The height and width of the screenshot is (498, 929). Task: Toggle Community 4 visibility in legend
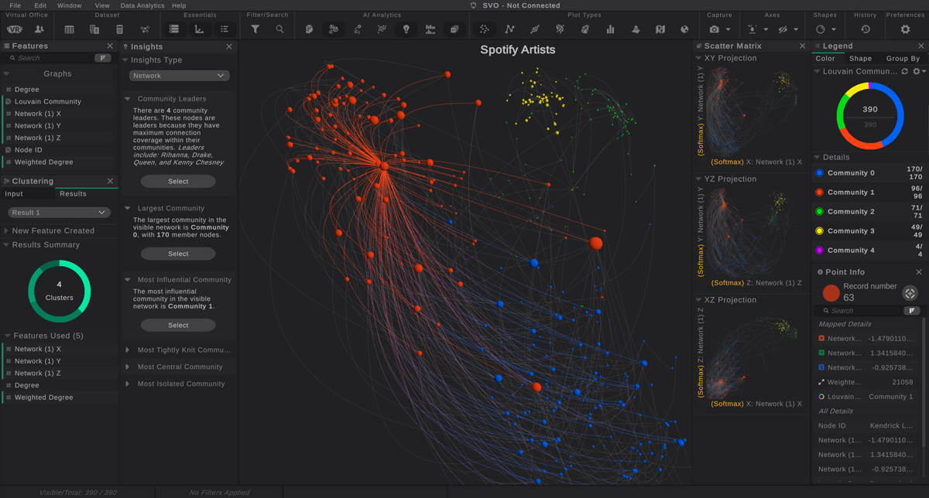click(x=819, y=251)
